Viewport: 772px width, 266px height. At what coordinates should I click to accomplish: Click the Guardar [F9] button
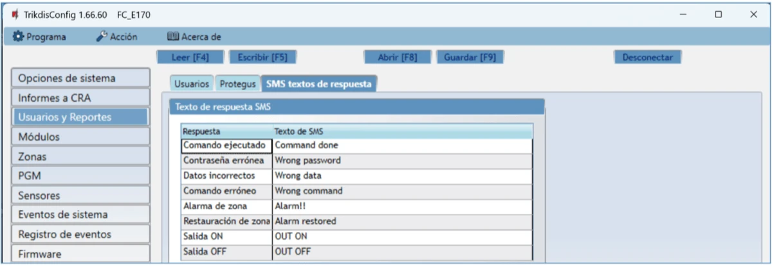pos(470,57)
